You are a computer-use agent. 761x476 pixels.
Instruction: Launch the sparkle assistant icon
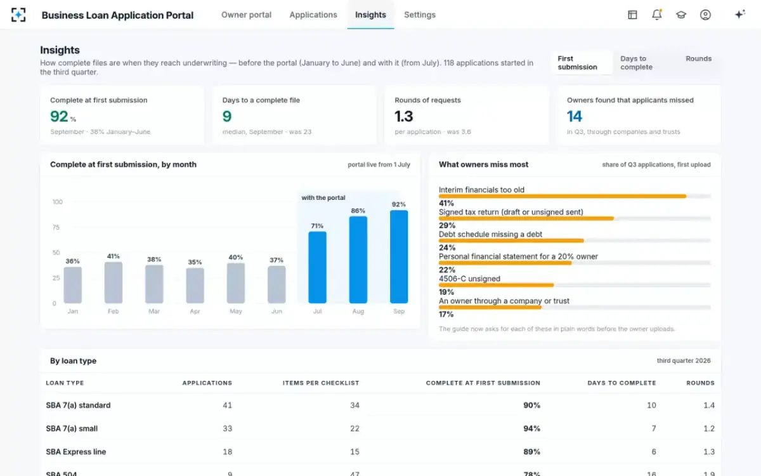coord(739,15)
